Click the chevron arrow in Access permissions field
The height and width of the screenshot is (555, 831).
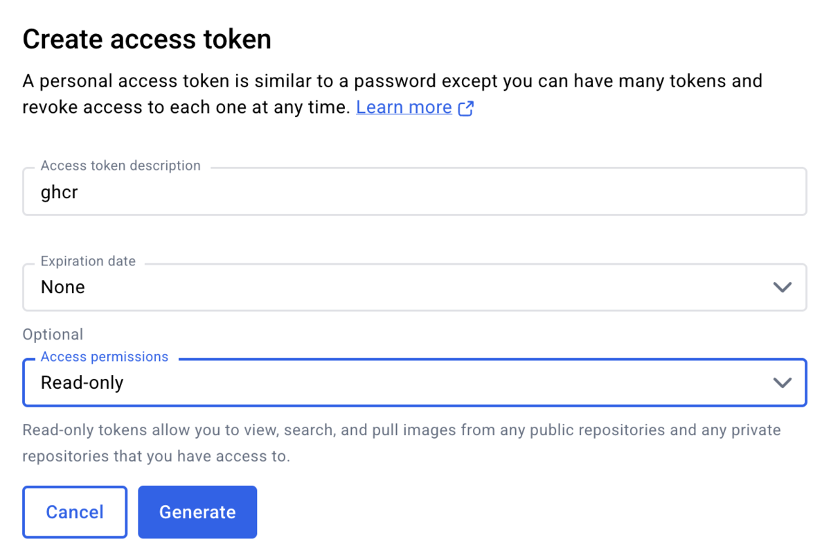click(782, 382)
